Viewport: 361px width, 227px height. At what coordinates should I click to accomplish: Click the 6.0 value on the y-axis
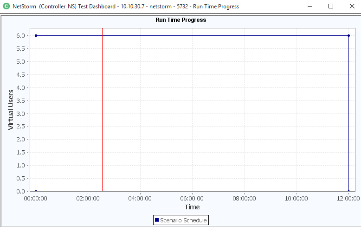click(x=20, y=35)
